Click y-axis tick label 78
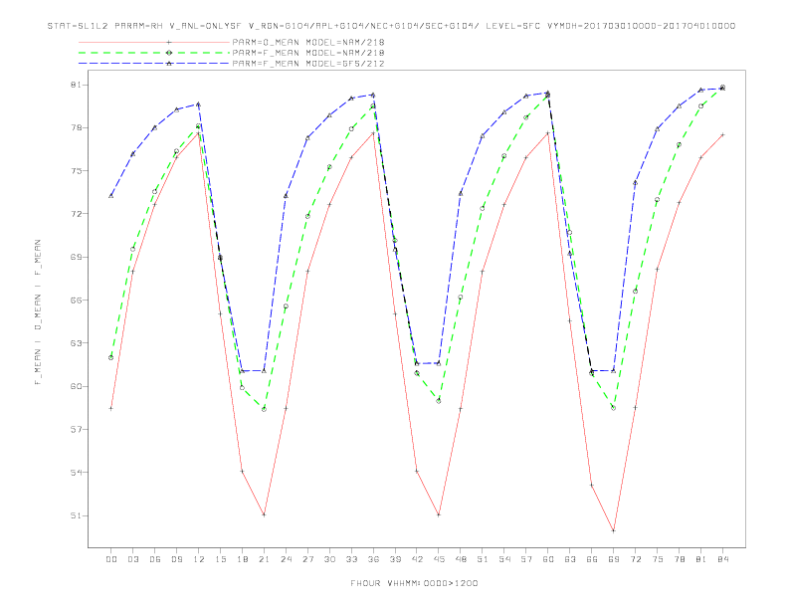This screenshot has height=609, width=788. [76, 127]
